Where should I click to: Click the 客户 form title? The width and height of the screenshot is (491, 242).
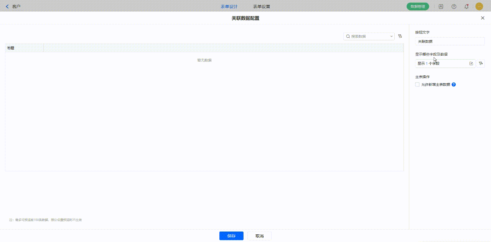tap(16, 7)
